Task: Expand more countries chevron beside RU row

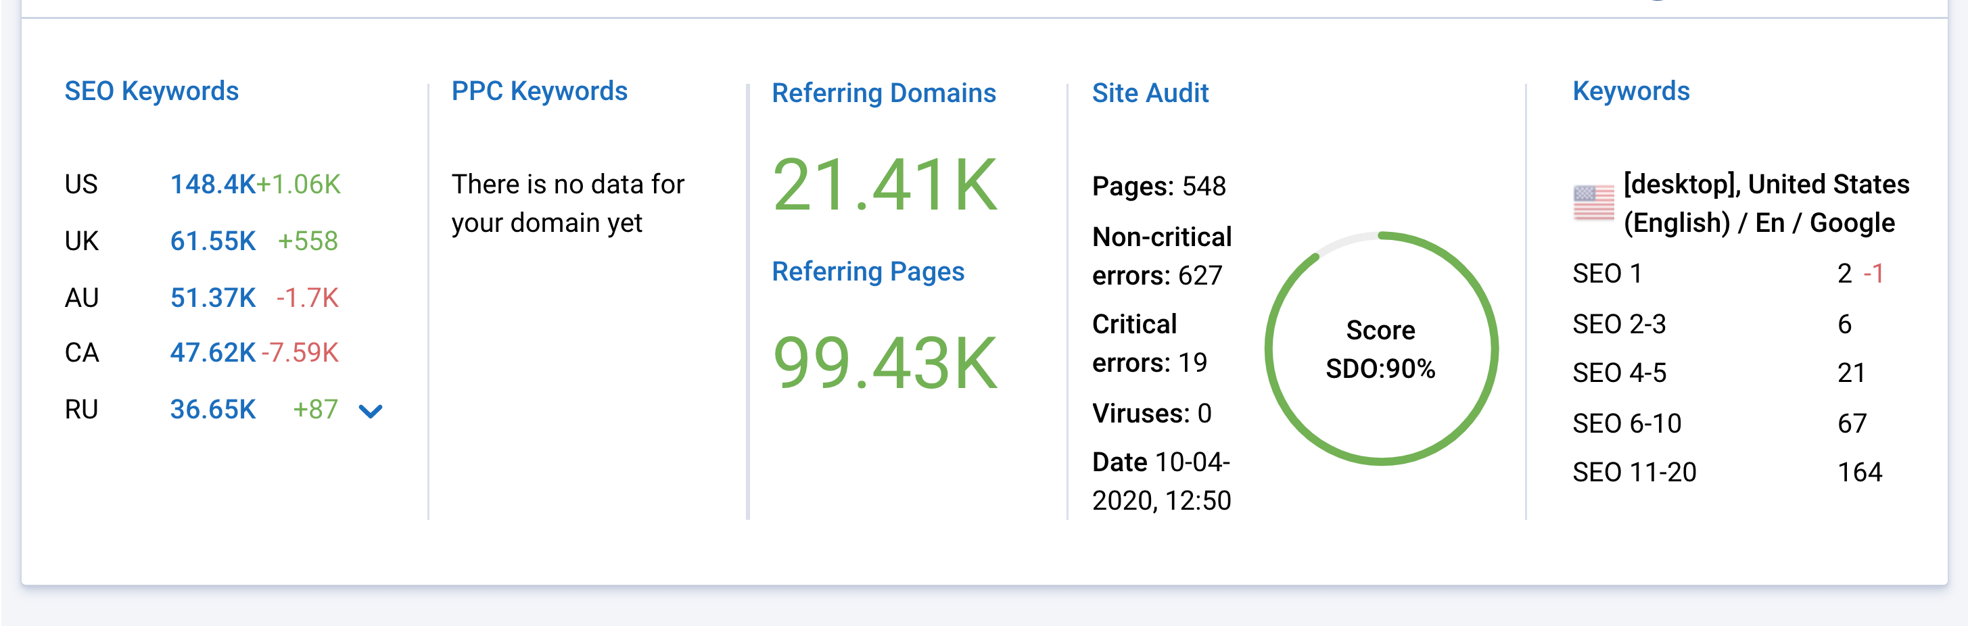Action: click(x=371, y=412)
